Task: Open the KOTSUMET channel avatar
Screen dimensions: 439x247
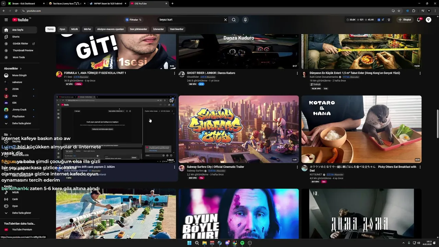Action: pyautogui.click(x=305, y=168)
